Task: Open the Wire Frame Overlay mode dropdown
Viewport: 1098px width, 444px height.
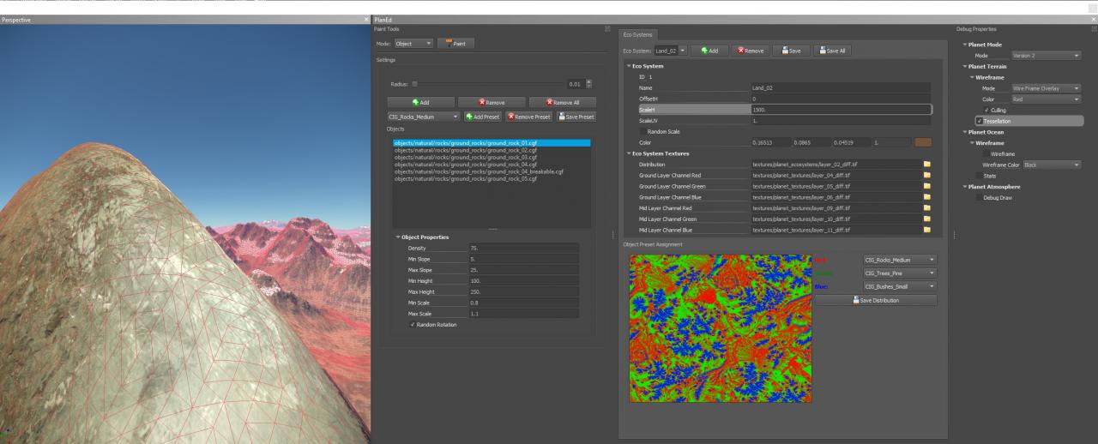Action: click(x=1047, y=88)
